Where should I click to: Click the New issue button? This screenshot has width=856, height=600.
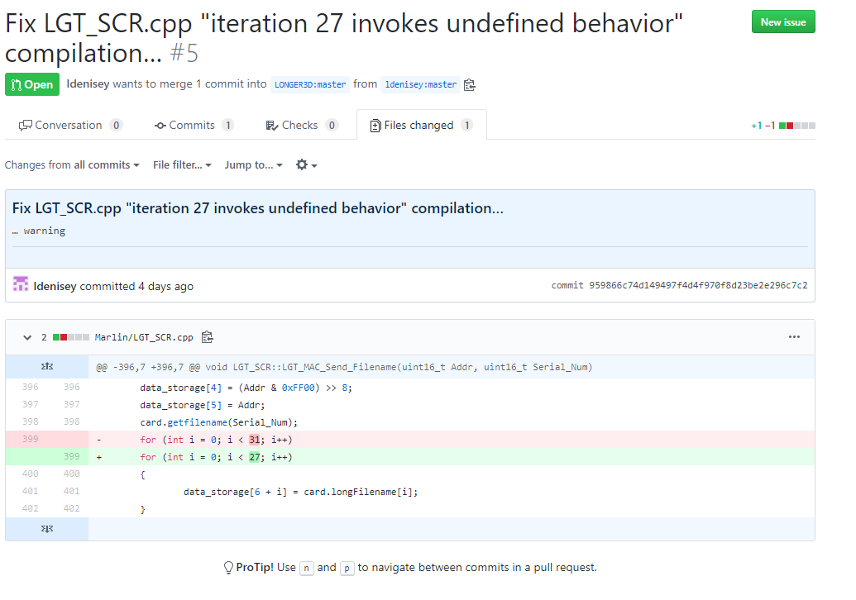pos(783,22)
